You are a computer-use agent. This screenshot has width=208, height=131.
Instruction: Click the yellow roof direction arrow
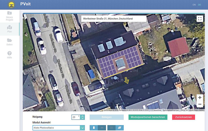127,81
